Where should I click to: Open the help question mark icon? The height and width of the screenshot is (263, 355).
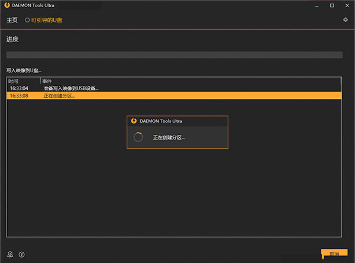[22, 254]
